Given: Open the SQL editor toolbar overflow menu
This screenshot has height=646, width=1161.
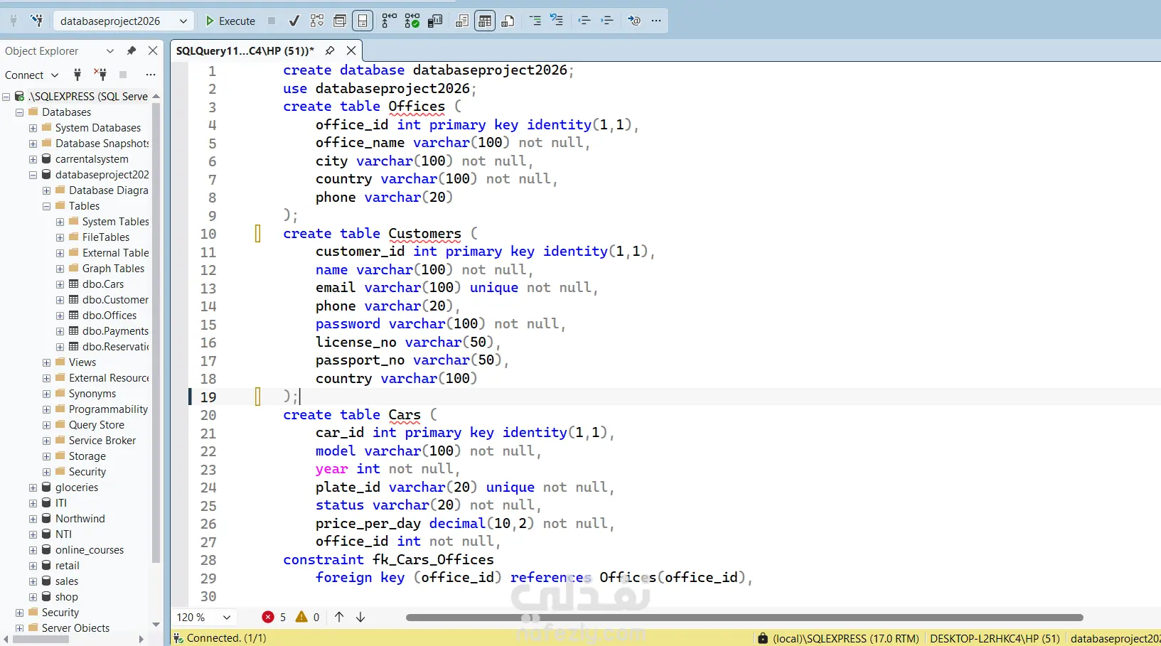Looking at the screenshot, I should pos(656,21).
